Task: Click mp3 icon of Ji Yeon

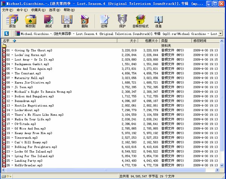Action: pyautogui.click(x=4, y=87)
